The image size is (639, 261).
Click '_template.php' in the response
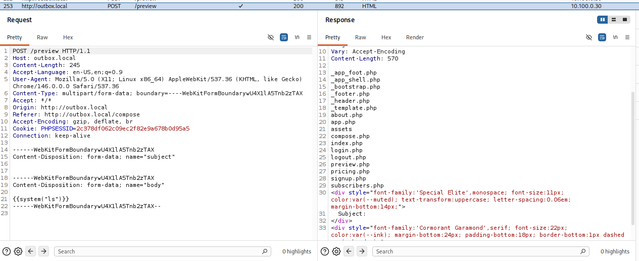[354, 108]
